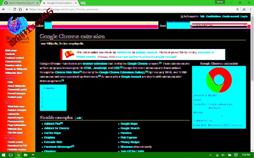
Task: Open the Contributions link
Action: pyautogui.click(x=214, y=16)
